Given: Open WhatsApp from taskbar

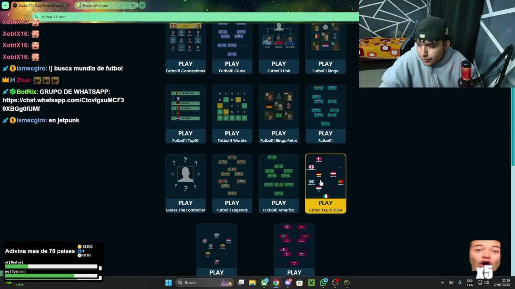Looking at the screenshot, I should (x=323, y=283).
